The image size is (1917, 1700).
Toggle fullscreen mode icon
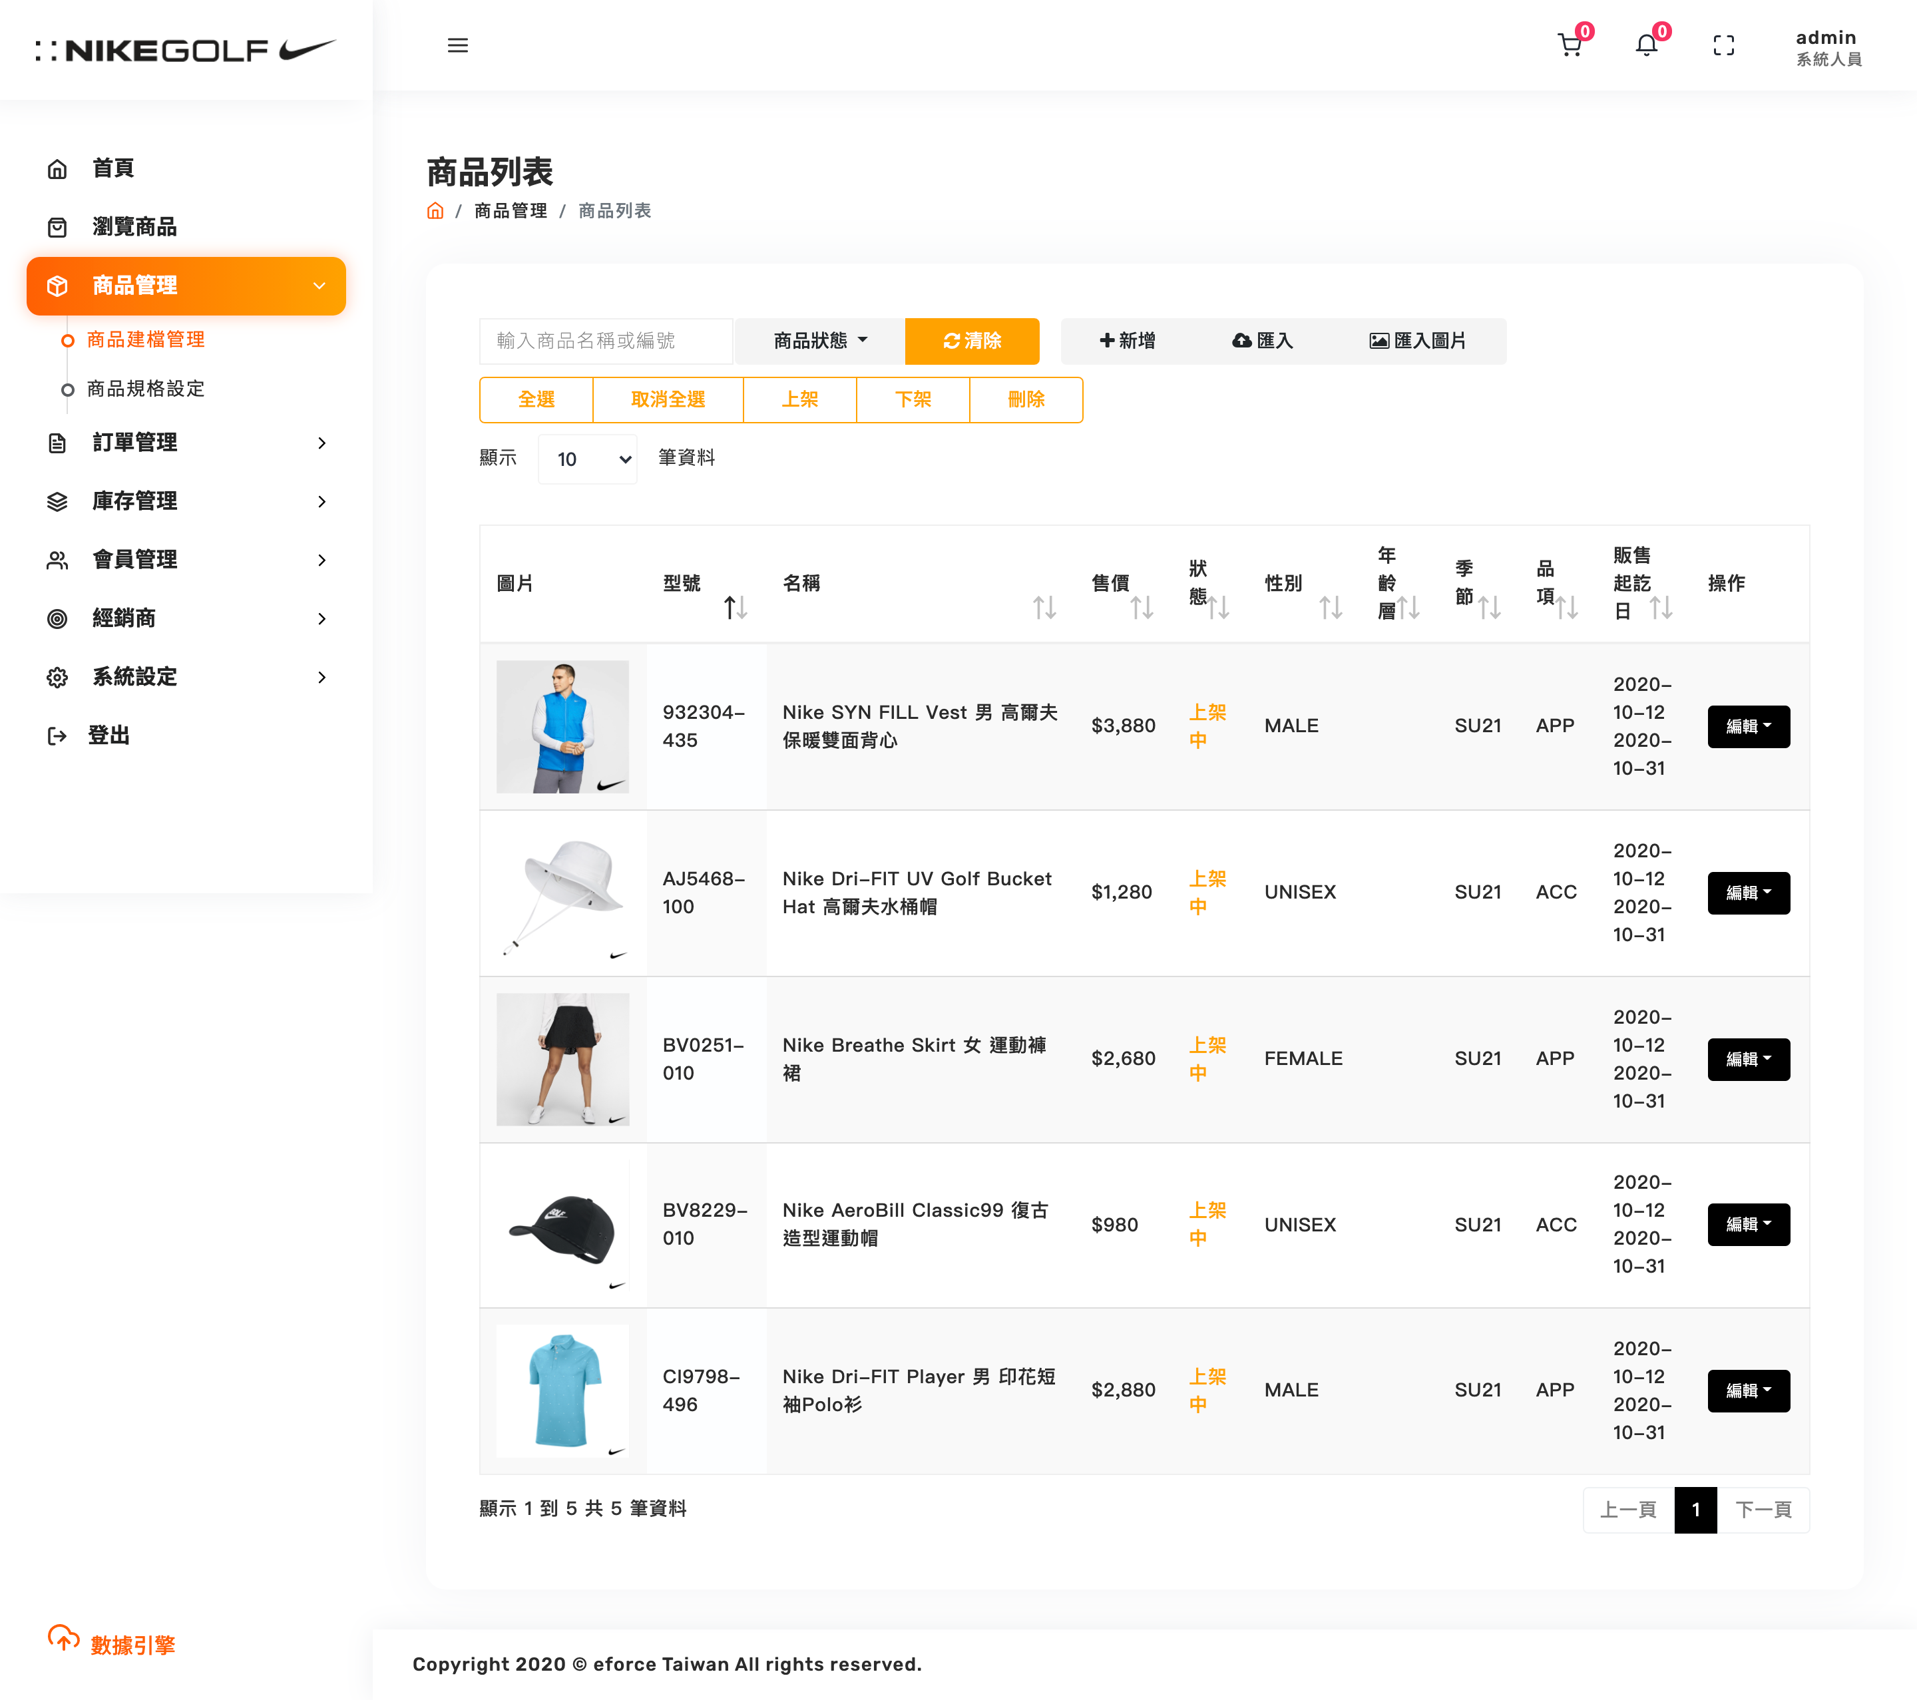click(1723, 45)
